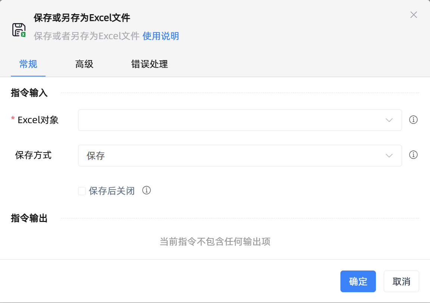Screen dimensions: 430x303
Task: Switch to the 高级 tab
Action: click(x=84, y=64)
